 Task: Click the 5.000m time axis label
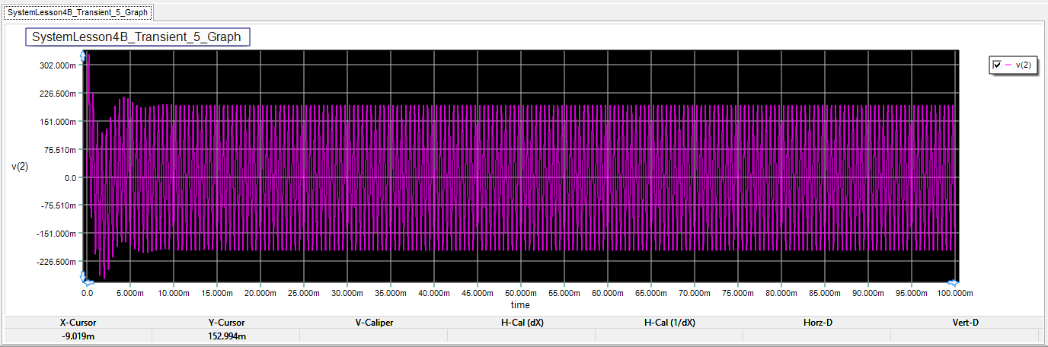click(129, 293)
